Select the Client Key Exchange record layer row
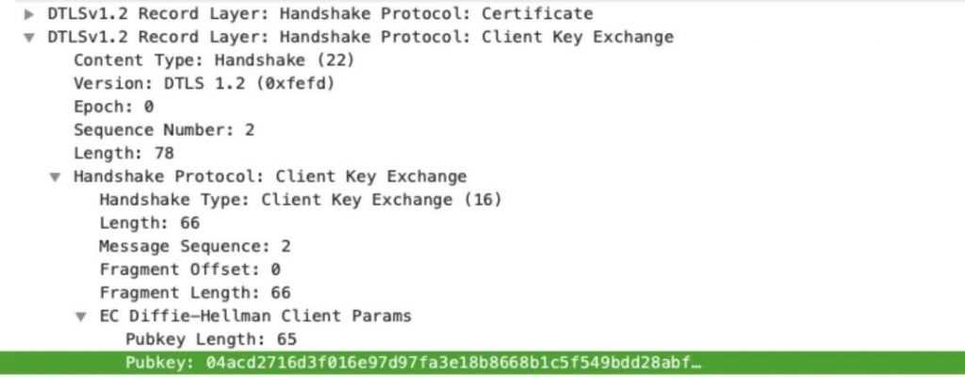Screen dimensions: 965x377 pyautogui.click(x=361, y=37)
